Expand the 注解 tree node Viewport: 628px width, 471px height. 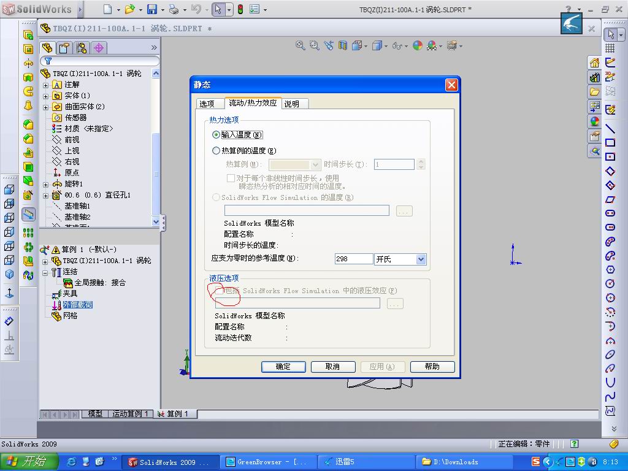pyautogui.click(x=45, y=85)
